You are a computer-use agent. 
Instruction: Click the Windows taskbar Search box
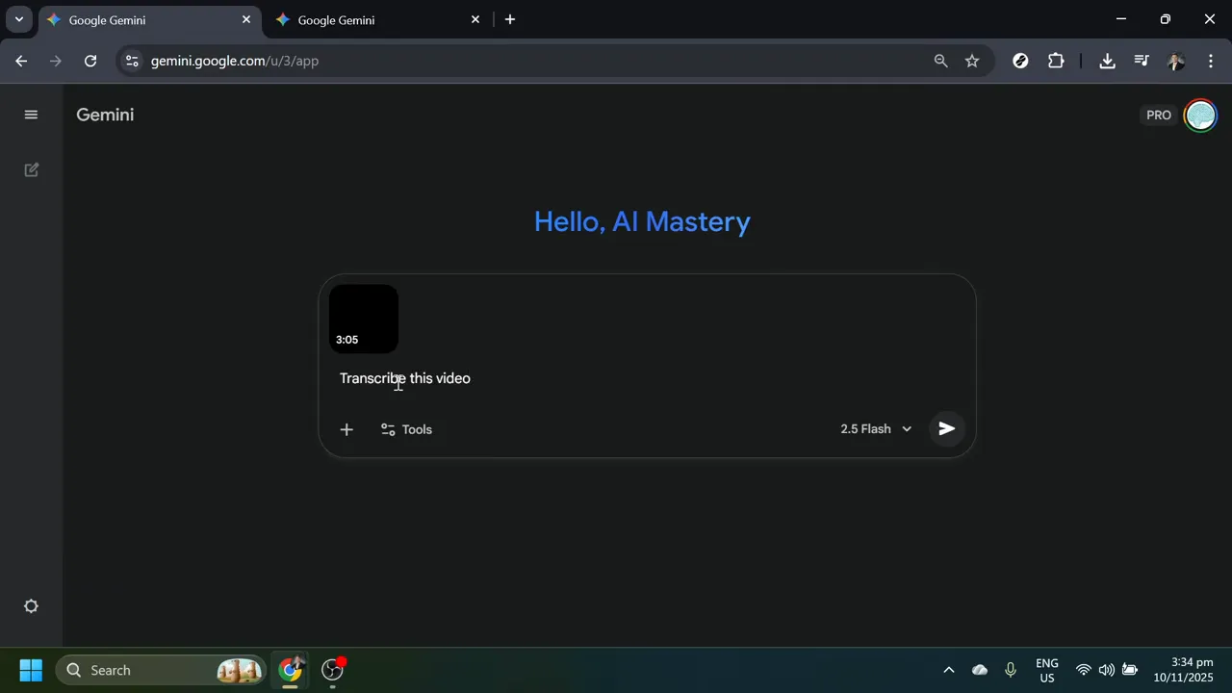tap(161, 670)
